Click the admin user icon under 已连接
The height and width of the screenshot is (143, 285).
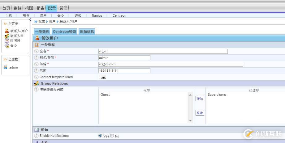coord(6,67)
